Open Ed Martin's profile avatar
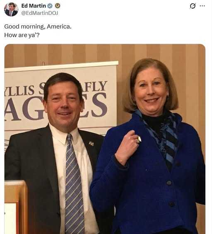Image resolution: width=212 pixels, height=234 pixels. 11,10
